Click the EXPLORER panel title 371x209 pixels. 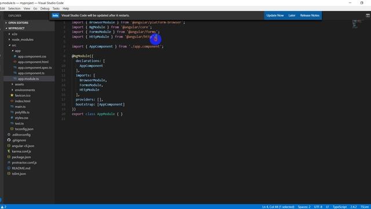point(14,16)
